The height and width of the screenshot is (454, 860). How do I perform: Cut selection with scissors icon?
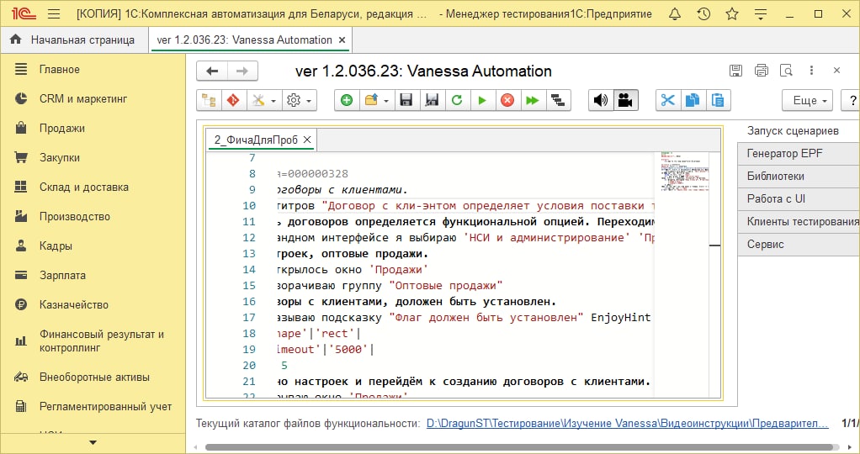point(667,100)
